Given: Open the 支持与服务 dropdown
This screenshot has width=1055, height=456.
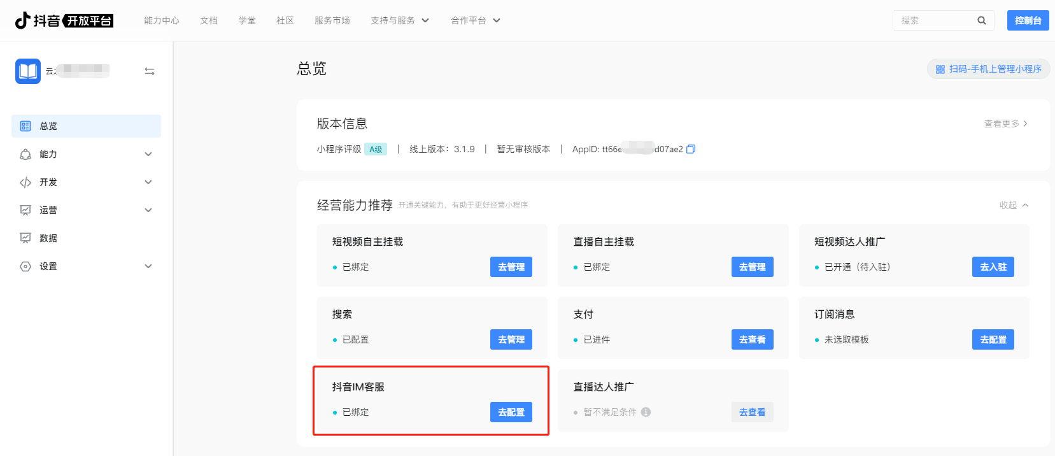Looking at the screenshot, I should (x=400, y=20).
